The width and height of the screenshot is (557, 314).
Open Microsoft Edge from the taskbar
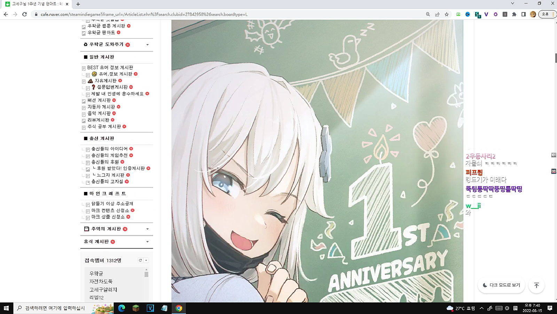121,308
